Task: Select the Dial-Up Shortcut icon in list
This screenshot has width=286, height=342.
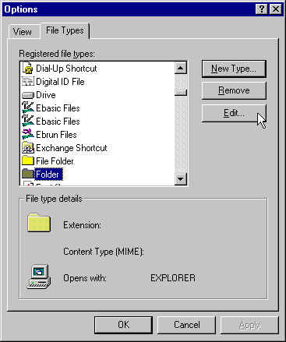Action: pyautogui.click(x=28, y=69)
